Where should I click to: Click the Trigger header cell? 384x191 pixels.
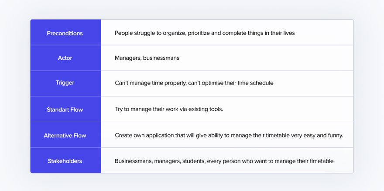[x=65, y=83]
